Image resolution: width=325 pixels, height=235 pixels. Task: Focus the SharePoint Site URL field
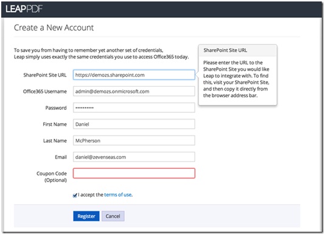134,75
